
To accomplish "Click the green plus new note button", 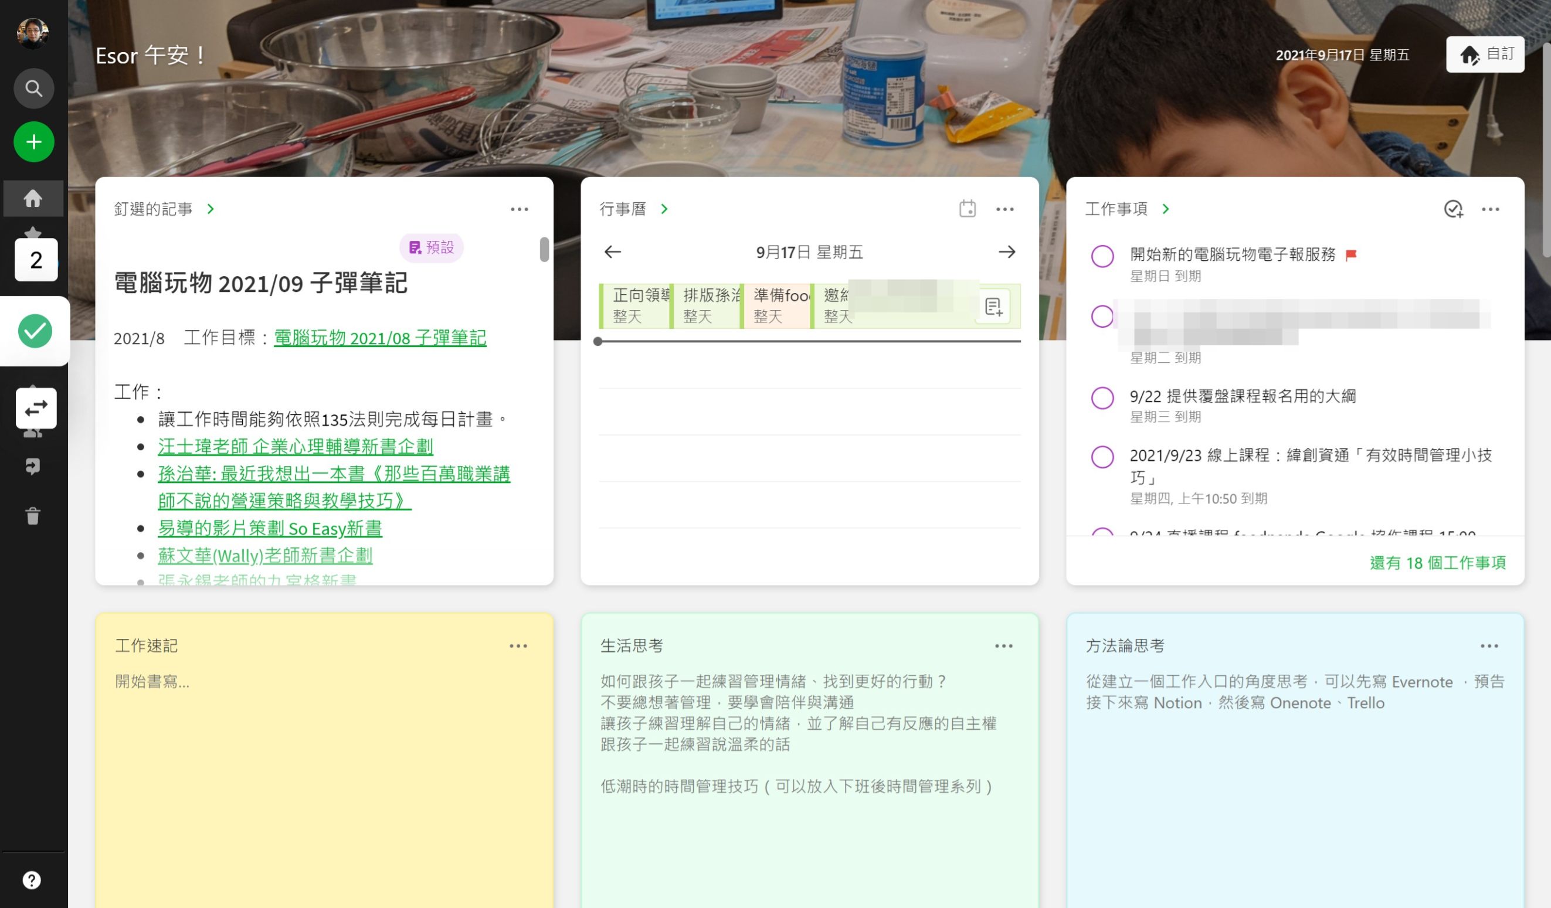I will point(33,142).
